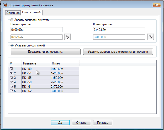Confirm dialog with 'Да' button
Viewport: 164px width, 130px height.
(60, 122)
